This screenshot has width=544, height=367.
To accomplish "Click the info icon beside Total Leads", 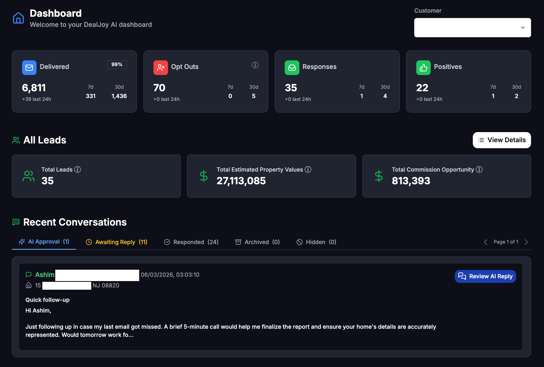I will tap(78, 170).
